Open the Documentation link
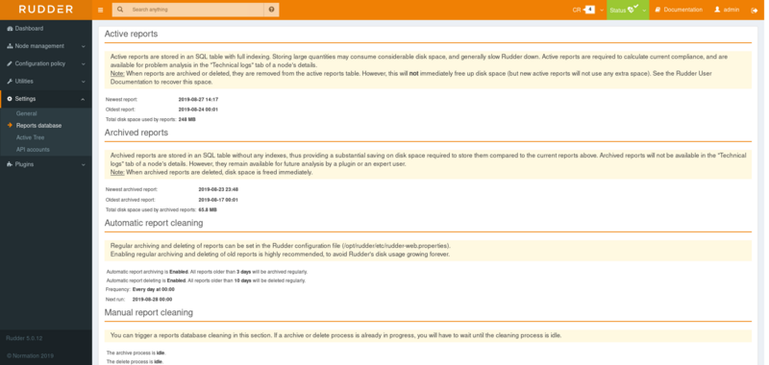This screenshot has height=365, width=769. point(682,10)
